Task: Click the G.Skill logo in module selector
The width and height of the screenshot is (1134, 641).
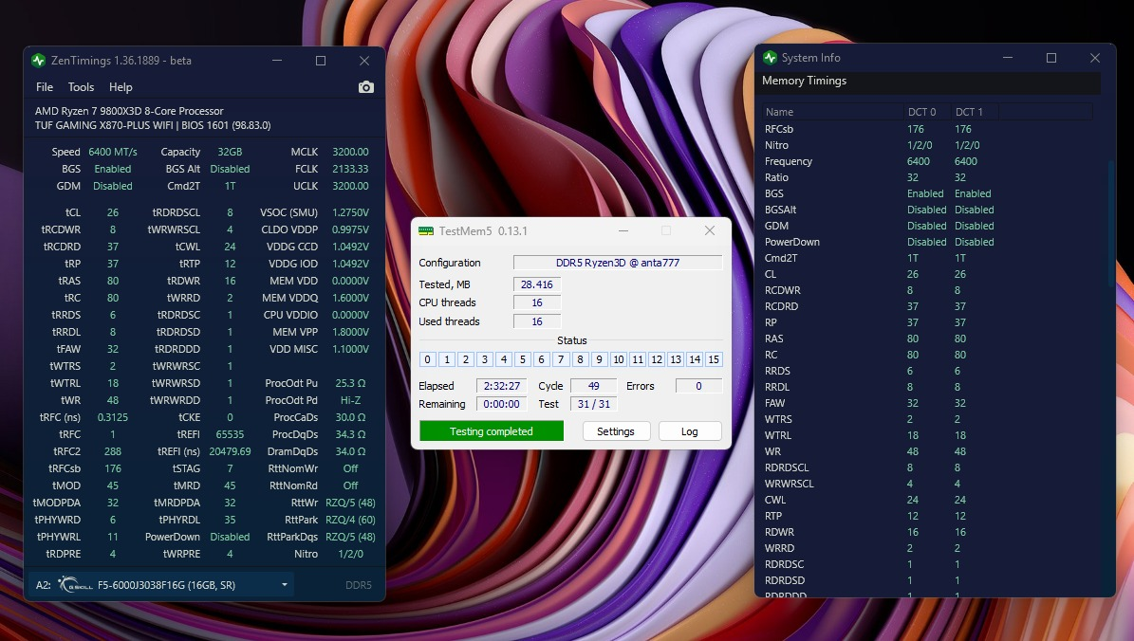Action: click(75, 585)
